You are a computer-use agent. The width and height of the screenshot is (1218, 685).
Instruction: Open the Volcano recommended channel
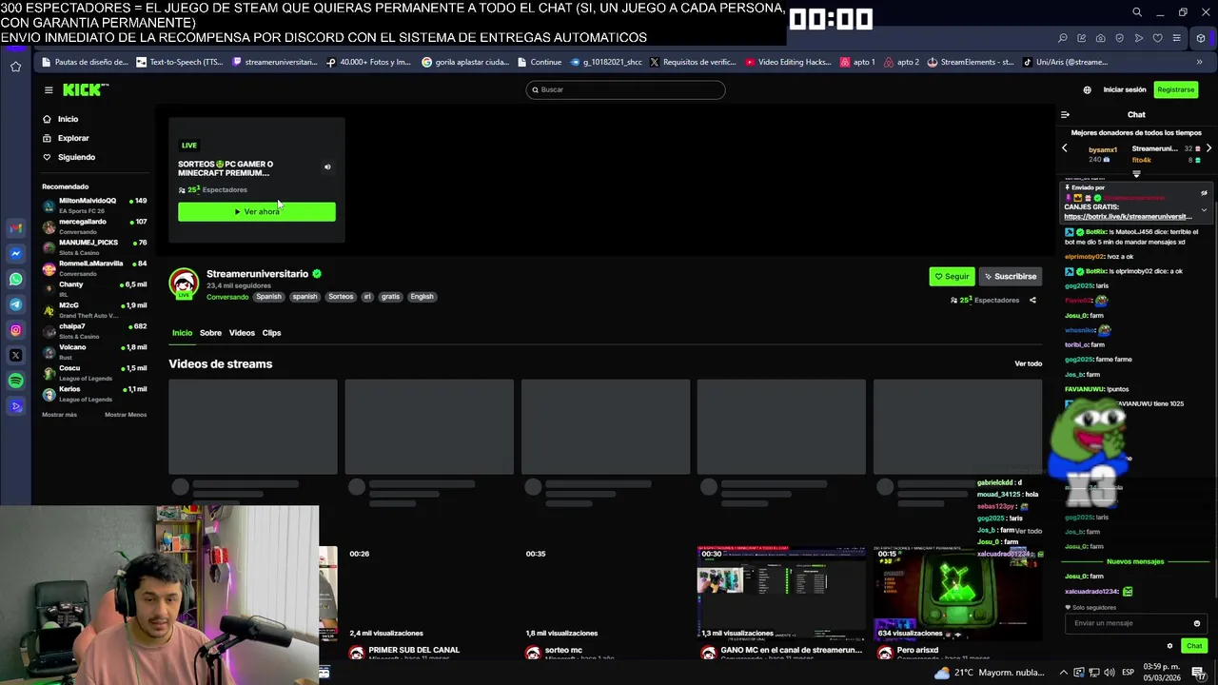coord(94,351)
